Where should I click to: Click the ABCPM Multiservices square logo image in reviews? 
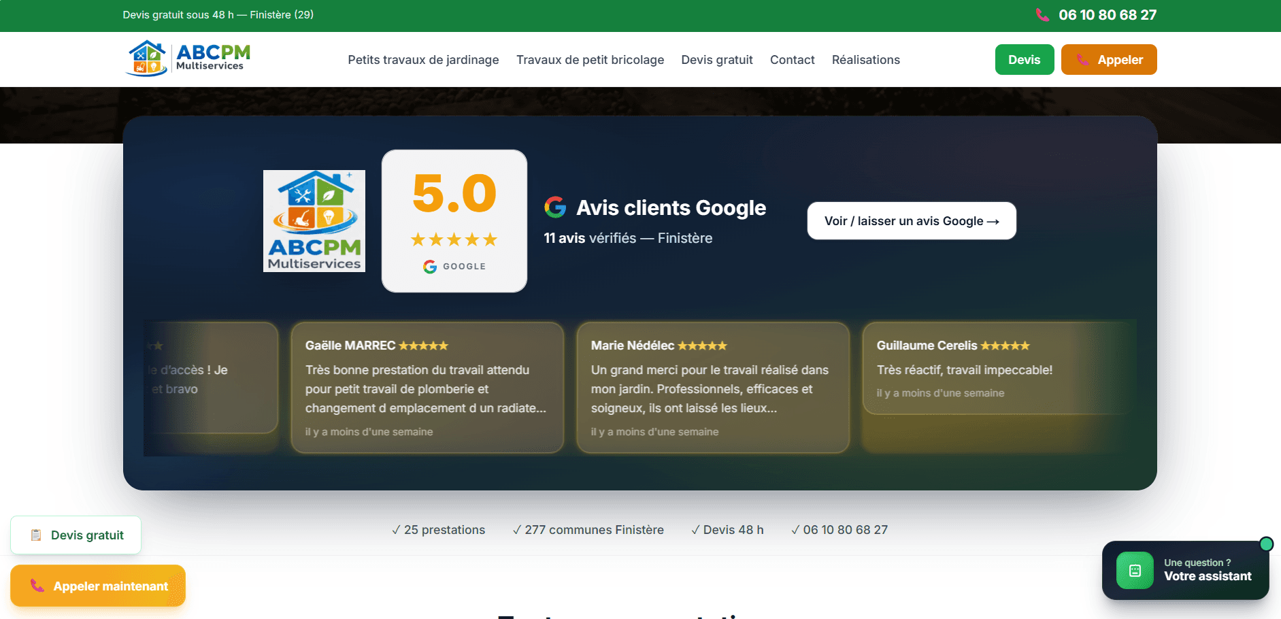pyautogui.click(x=314, y=221)
